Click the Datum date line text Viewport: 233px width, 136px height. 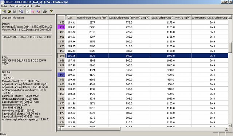click(27, 27)
